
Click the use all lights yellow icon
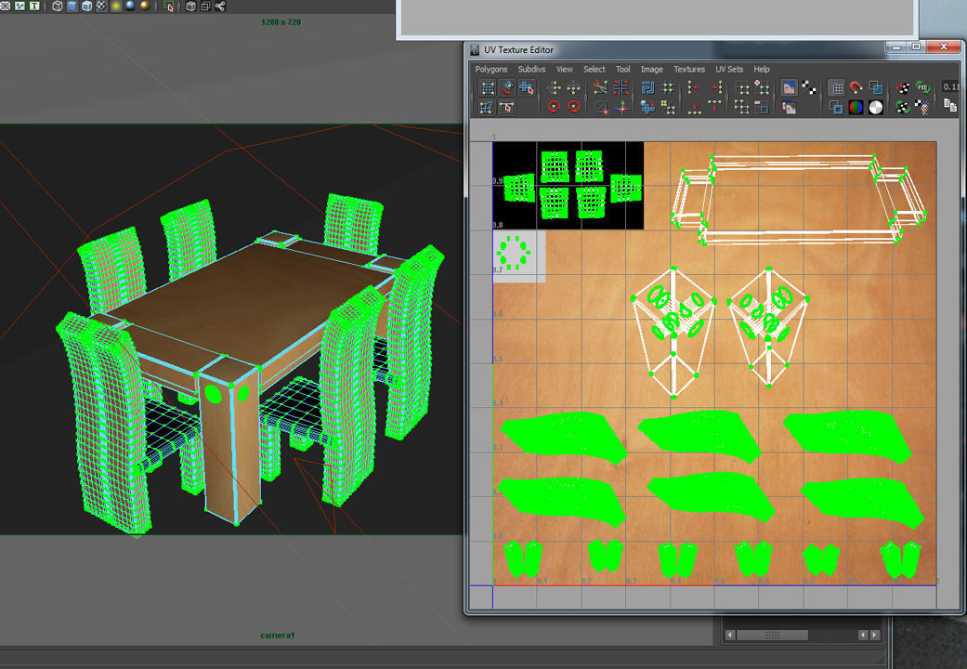point(116,7)
